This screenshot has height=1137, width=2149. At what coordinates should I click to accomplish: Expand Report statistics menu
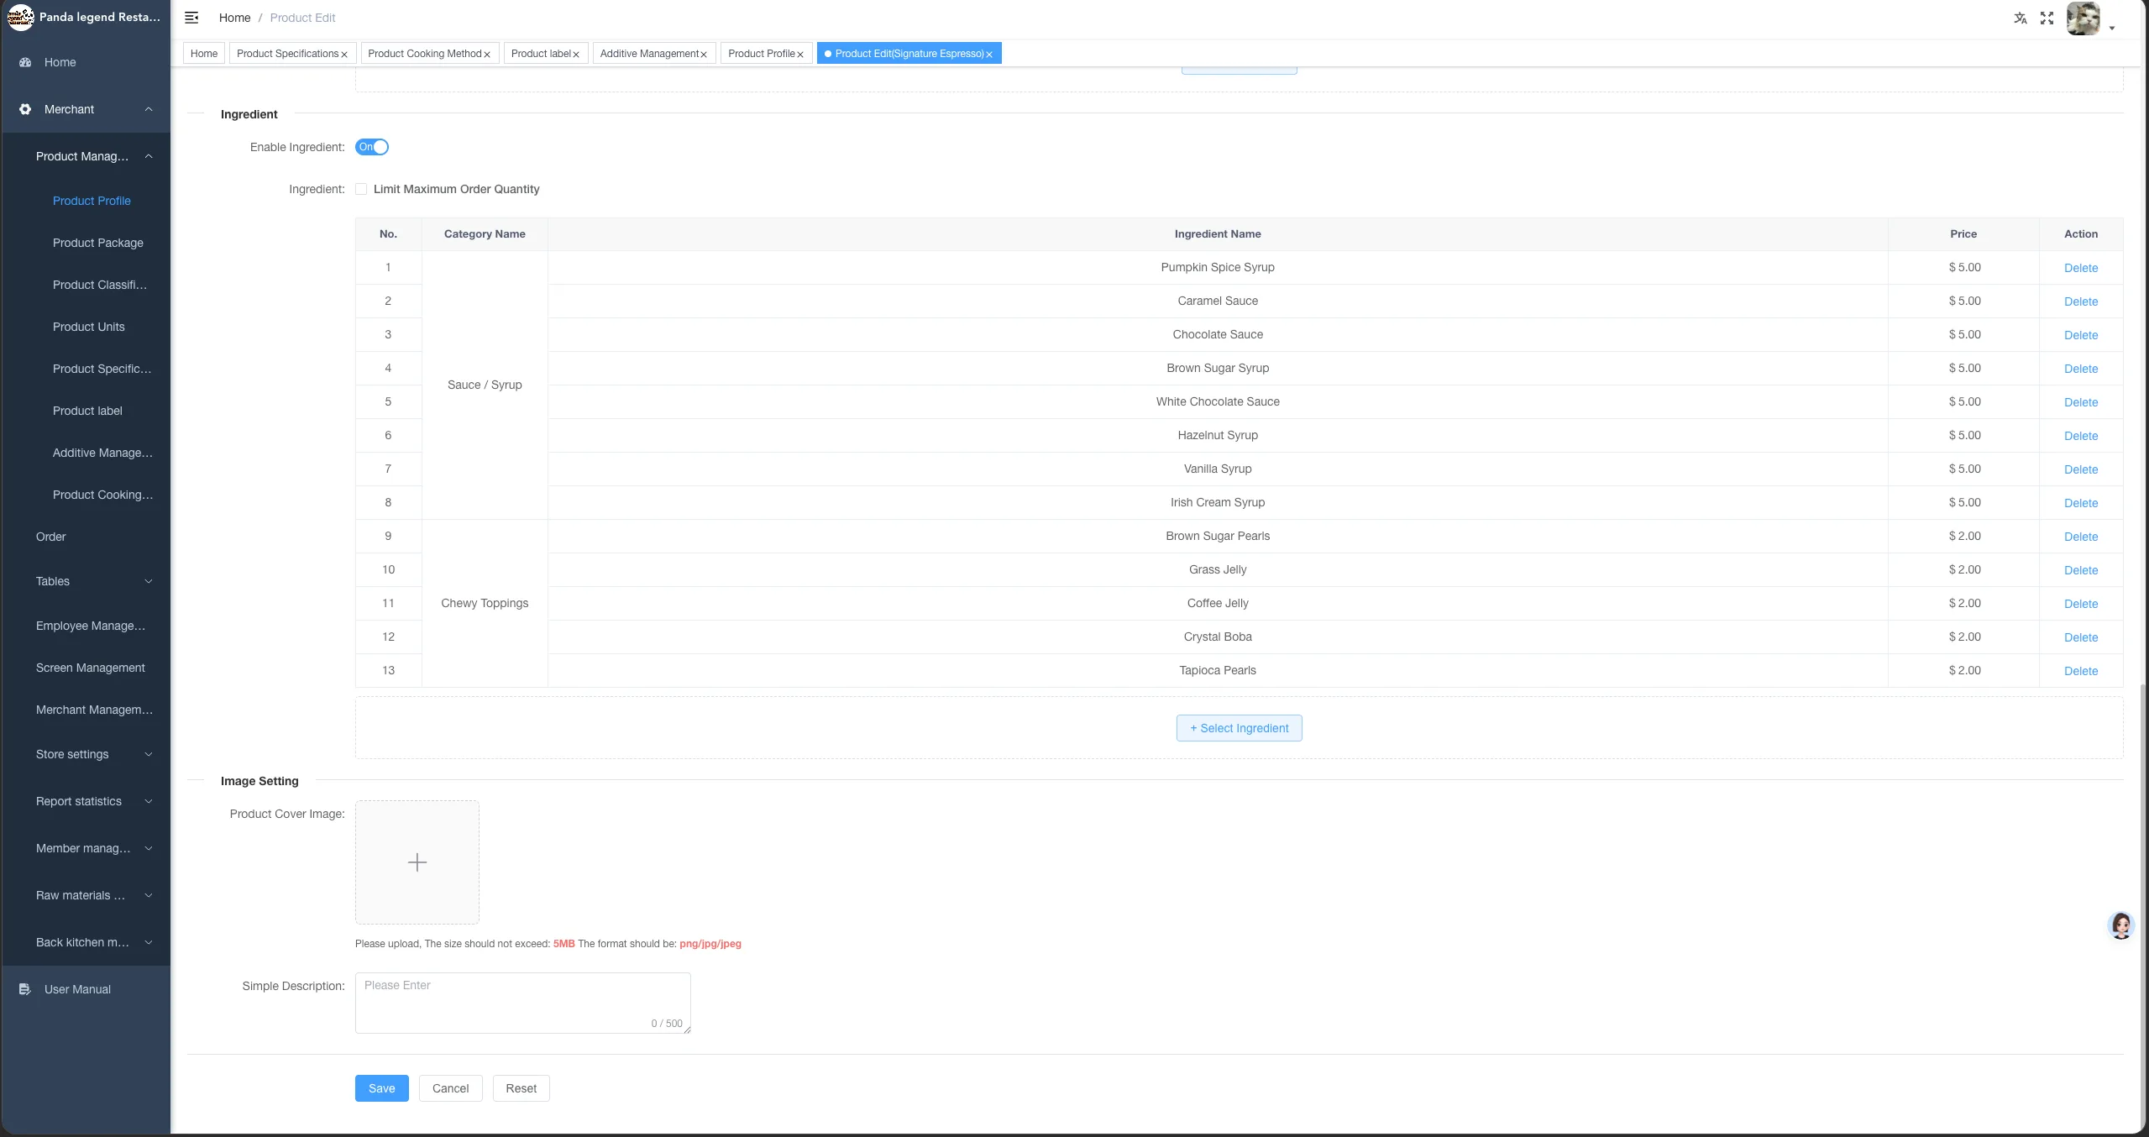(x=149, y=801)
